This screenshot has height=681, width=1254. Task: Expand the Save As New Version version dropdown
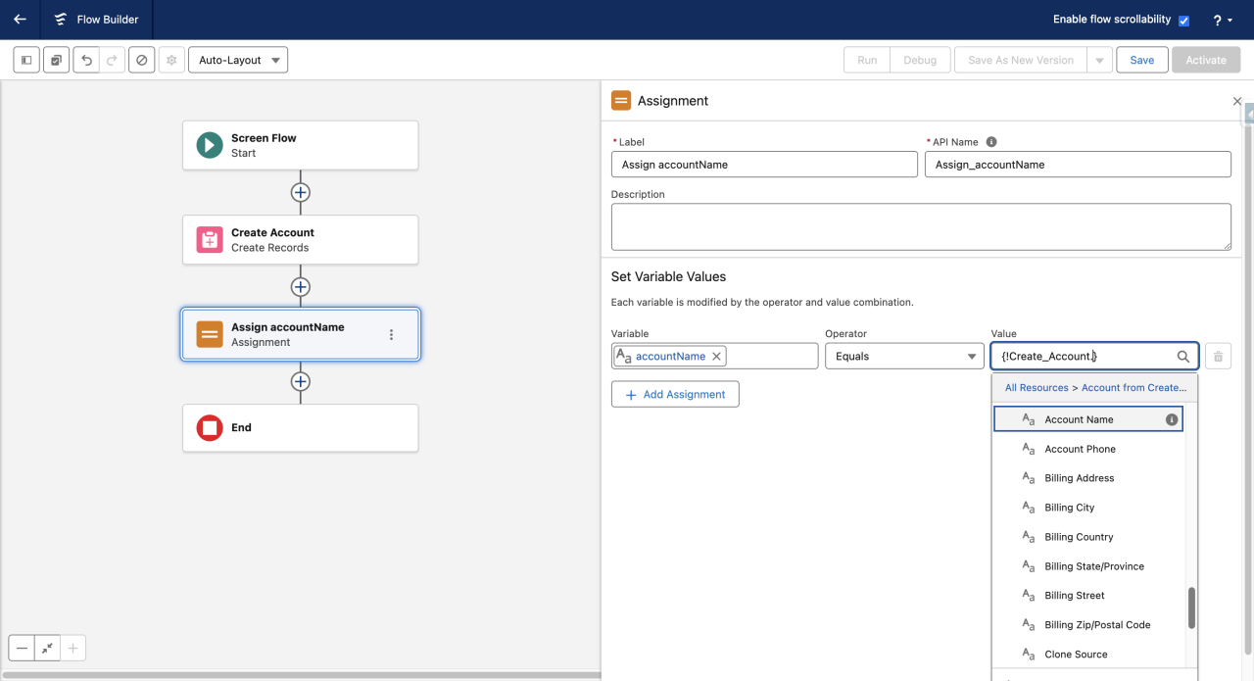click(1098, 59)
